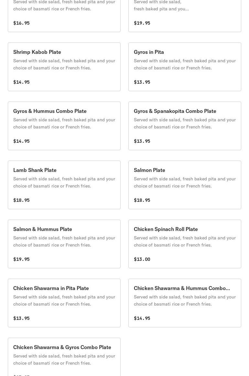Select Chicken Shawarma & Gyros Combo Plate
This screenshot has width=249, height=376.
point(64,357)
